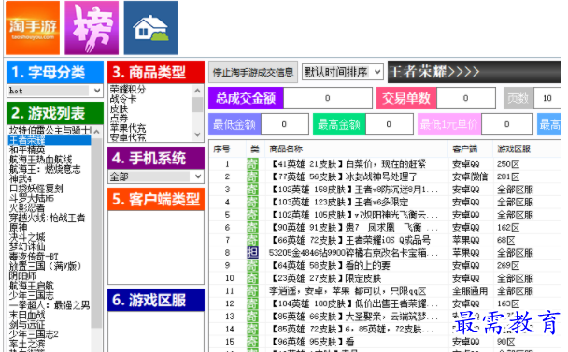Screen dimensions: 568x352
Task: Select row 【66英雄 72皮肤】王者荣耀iOS
Action: [385, 240]
